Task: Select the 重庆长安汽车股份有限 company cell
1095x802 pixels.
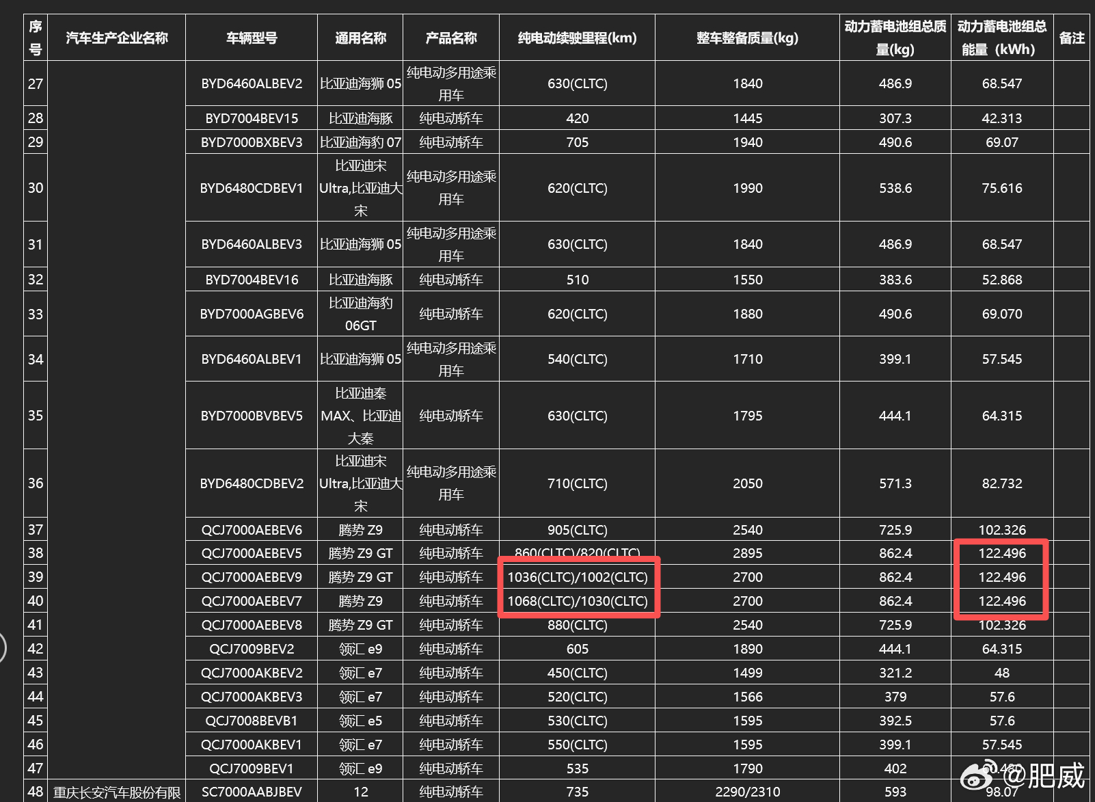Action: [117, 791]
